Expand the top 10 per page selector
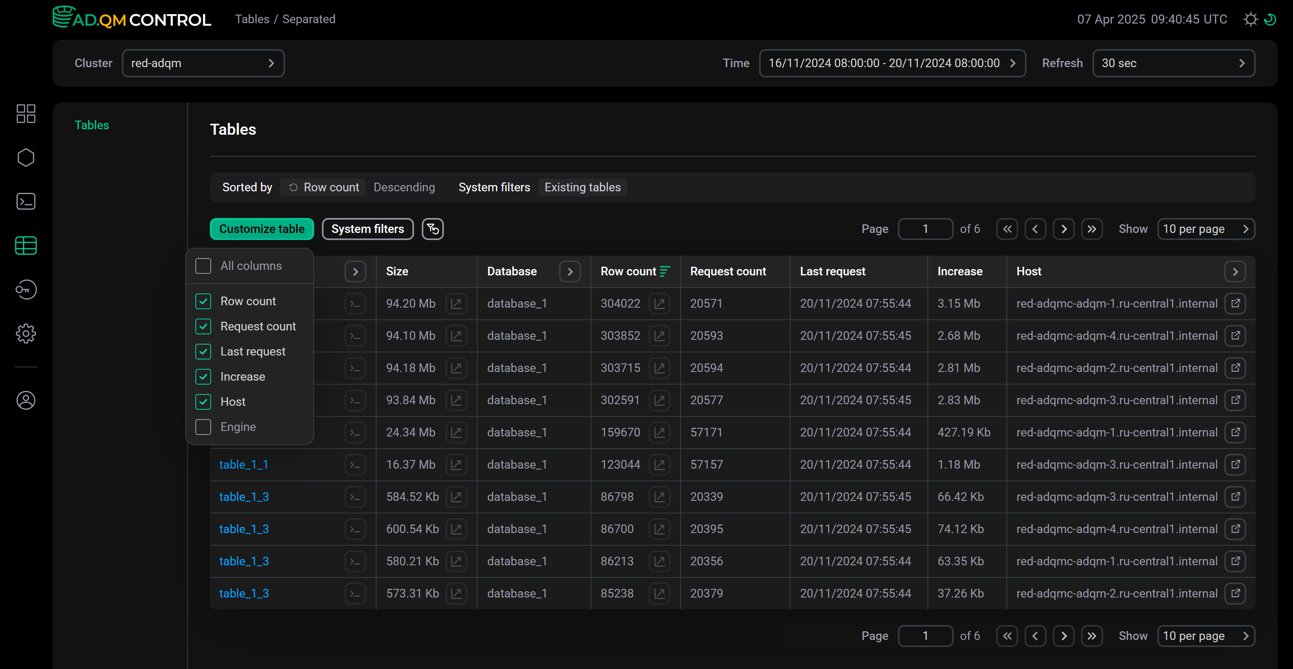The width and height of the screenshot is (1293, 669). pyautogui.click(x=1205, y=229)
